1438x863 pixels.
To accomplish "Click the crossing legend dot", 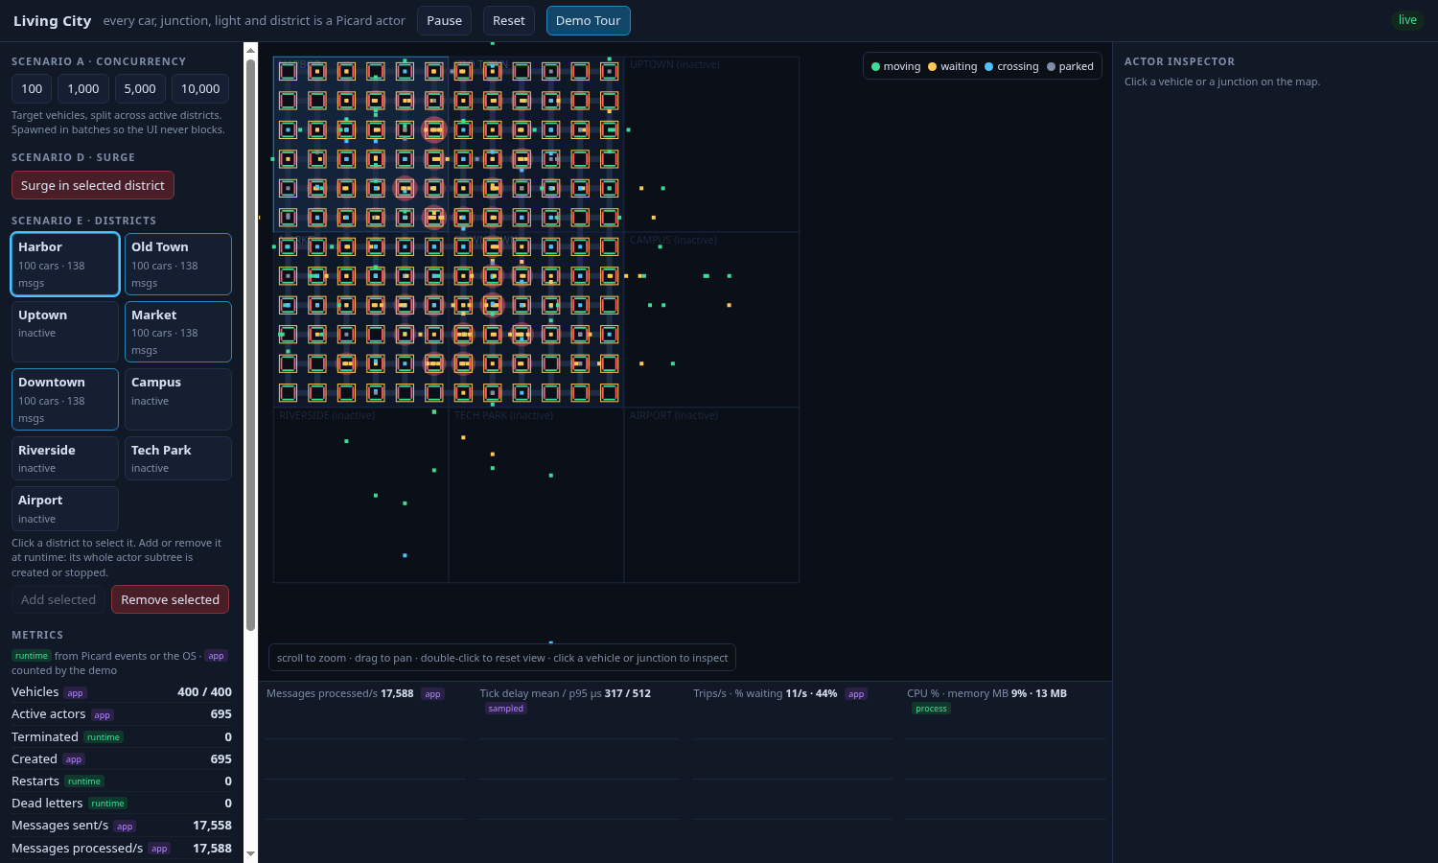I will (988, 66).
